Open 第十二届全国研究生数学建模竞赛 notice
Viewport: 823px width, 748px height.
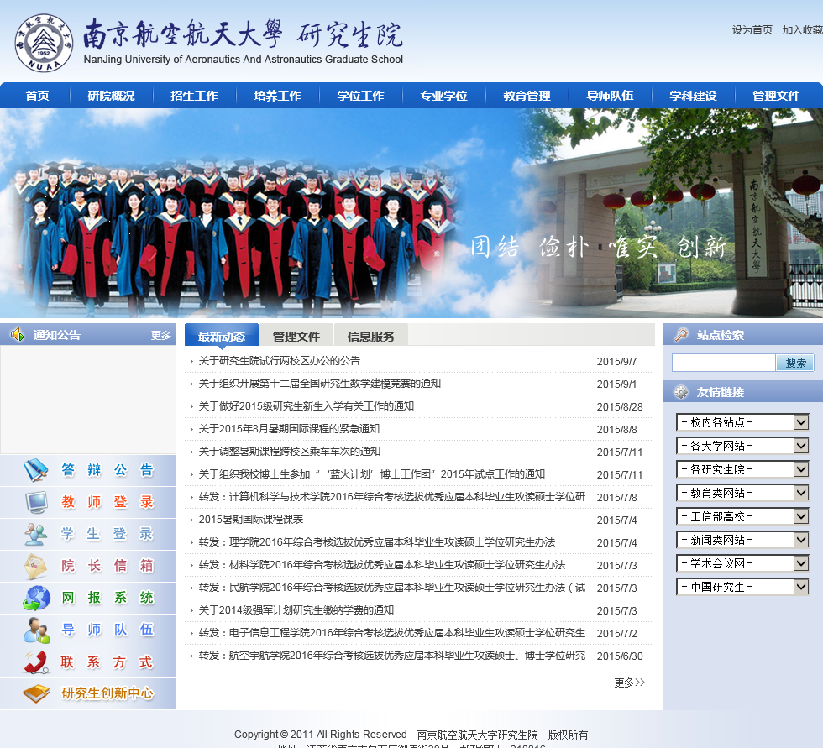320,384
